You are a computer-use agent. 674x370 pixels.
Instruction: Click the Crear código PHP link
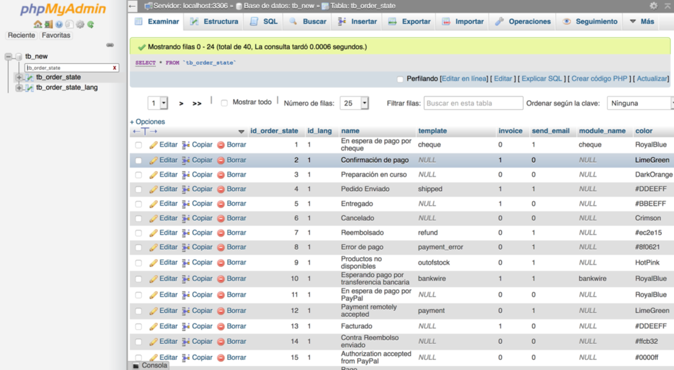coord(600,79)
